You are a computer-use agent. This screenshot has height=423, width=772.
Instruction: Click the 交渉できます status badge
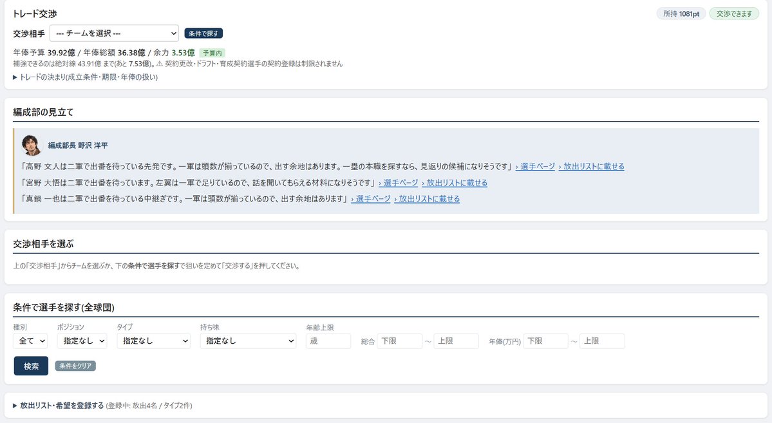tap(734, 14)
